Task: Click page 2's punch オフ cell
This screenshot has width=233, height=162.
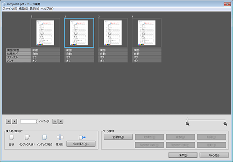Action: [x=79, y=61]
